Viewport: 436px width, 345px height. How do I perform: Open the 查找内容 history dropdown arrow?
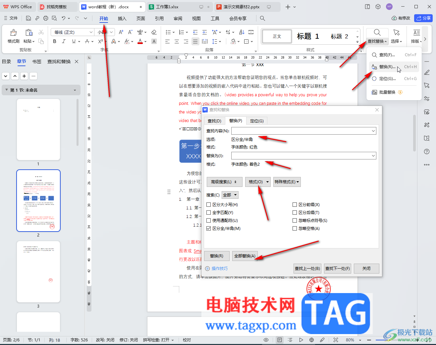pos(373,131)
